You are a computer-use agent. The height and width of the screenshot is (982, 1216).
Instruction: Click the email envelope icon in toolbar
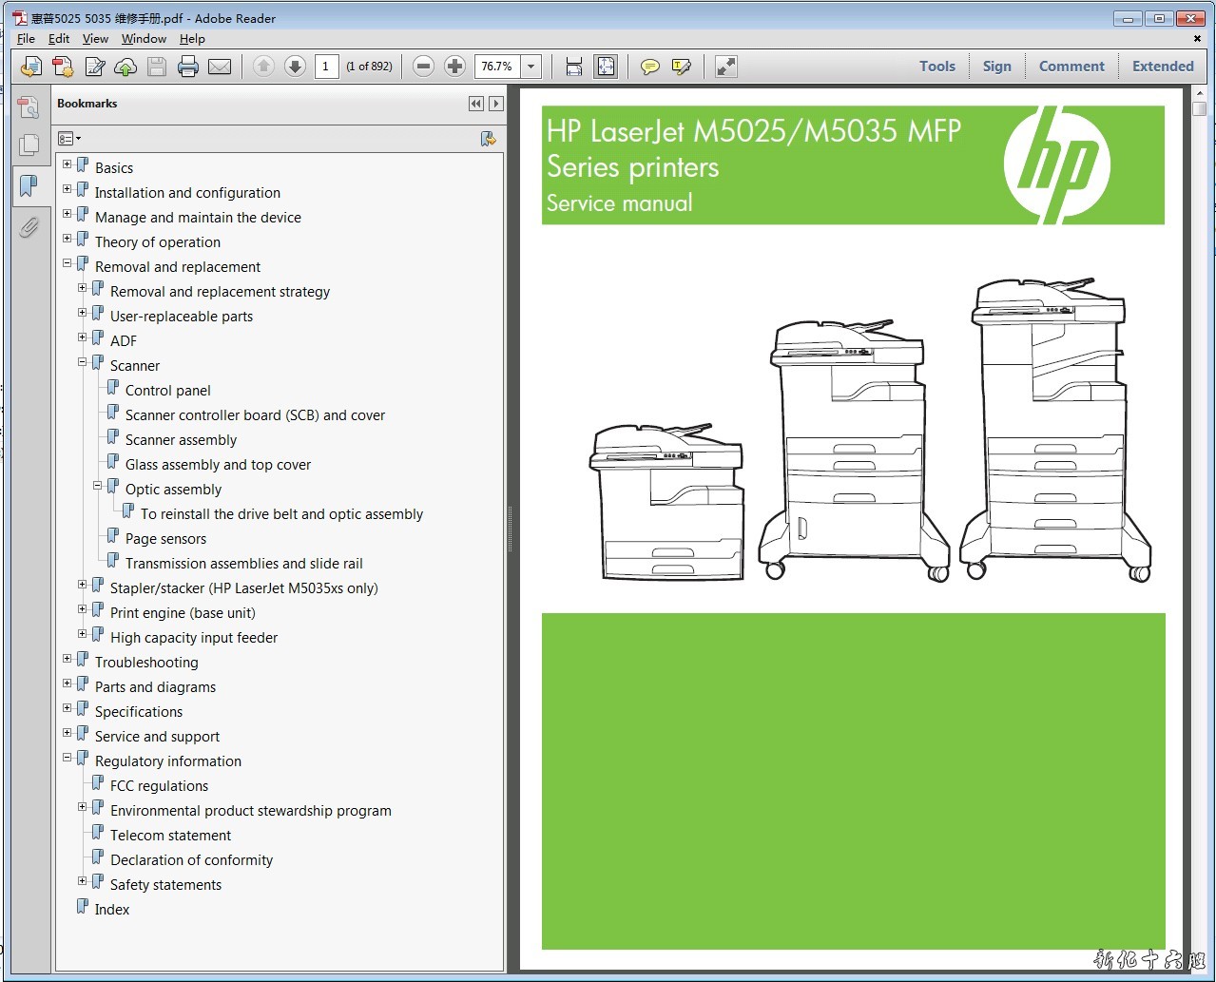220,67
